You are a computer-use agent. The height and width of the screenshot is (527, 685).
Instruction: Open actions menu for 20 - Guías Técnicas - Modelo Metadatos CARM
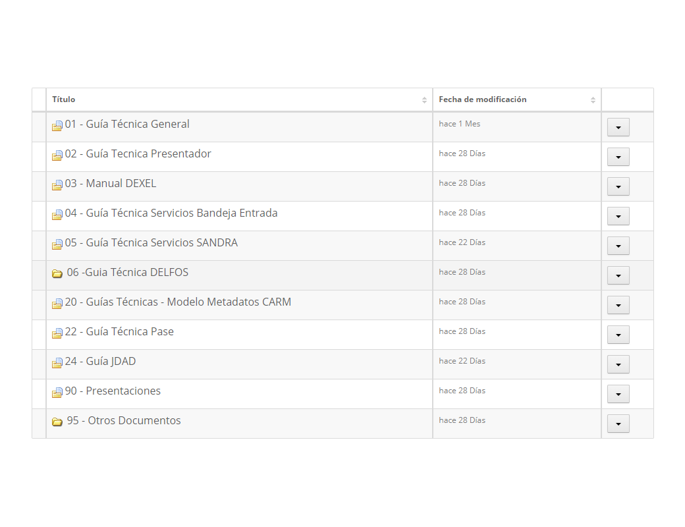pyautogui.click(x=618, y=305)
